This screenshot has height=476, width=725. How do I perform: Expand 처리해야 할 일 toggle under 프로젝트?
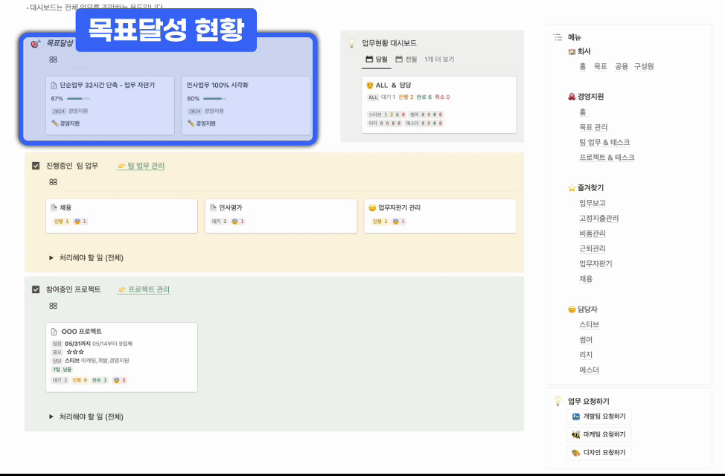(51, 416)
